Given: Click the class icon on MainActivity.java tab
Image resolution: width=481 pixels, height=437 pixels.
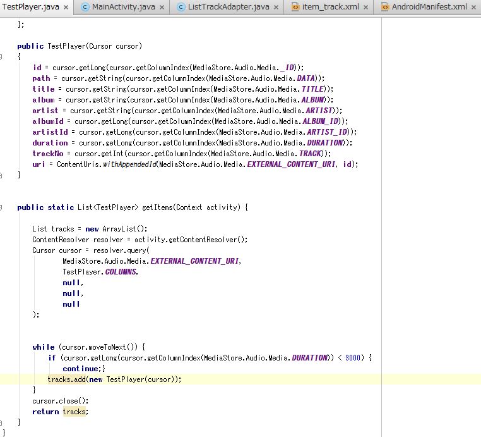Looking at the screenshot, I should pyautogui.click(x=85, y=7).
